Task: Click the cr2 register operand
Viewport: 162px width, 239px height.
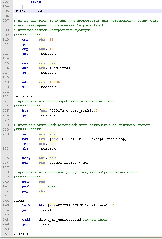Action: point(53,63)
